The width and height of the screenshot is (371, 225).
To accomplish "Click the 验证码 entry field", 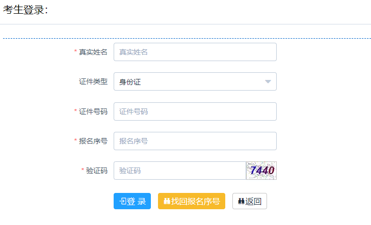I will pyautogui.click(x=179, y=171).
